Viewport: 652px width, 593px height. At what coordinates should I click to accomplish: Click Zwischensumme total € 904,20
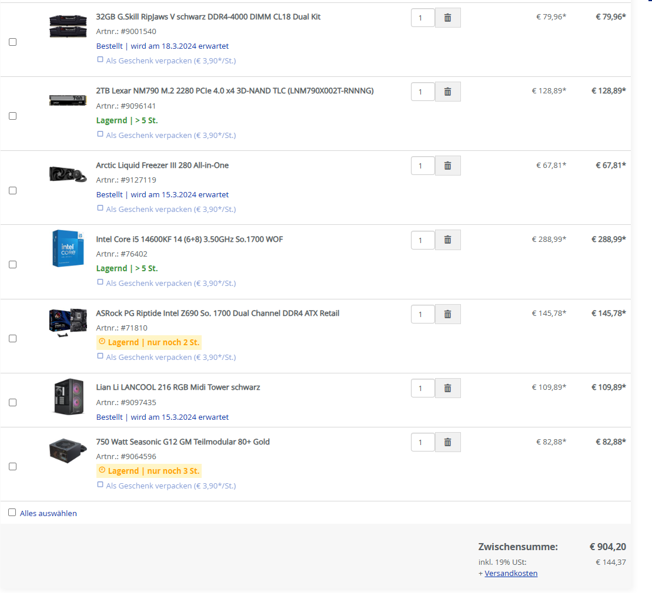[607, 547]
